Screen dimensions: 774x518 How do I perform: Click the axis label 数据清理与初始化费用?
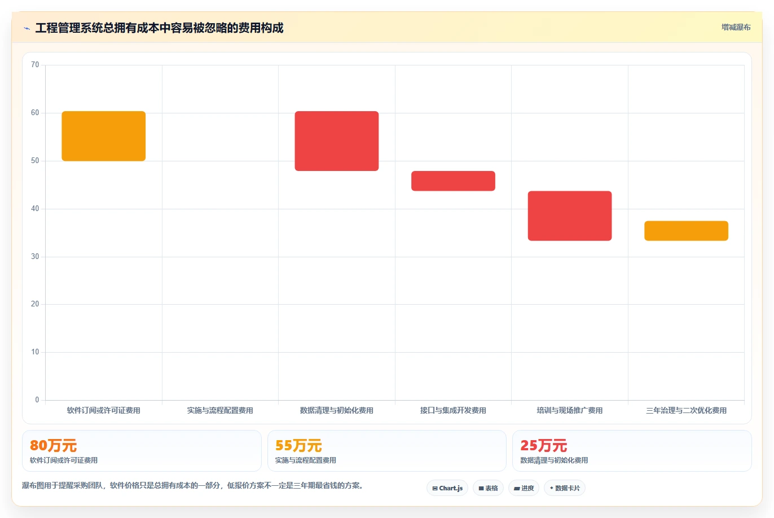click(337, 411)
